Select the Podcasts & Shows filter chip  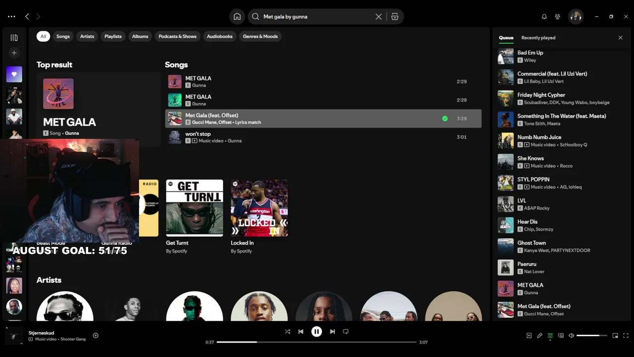[177, 36]
